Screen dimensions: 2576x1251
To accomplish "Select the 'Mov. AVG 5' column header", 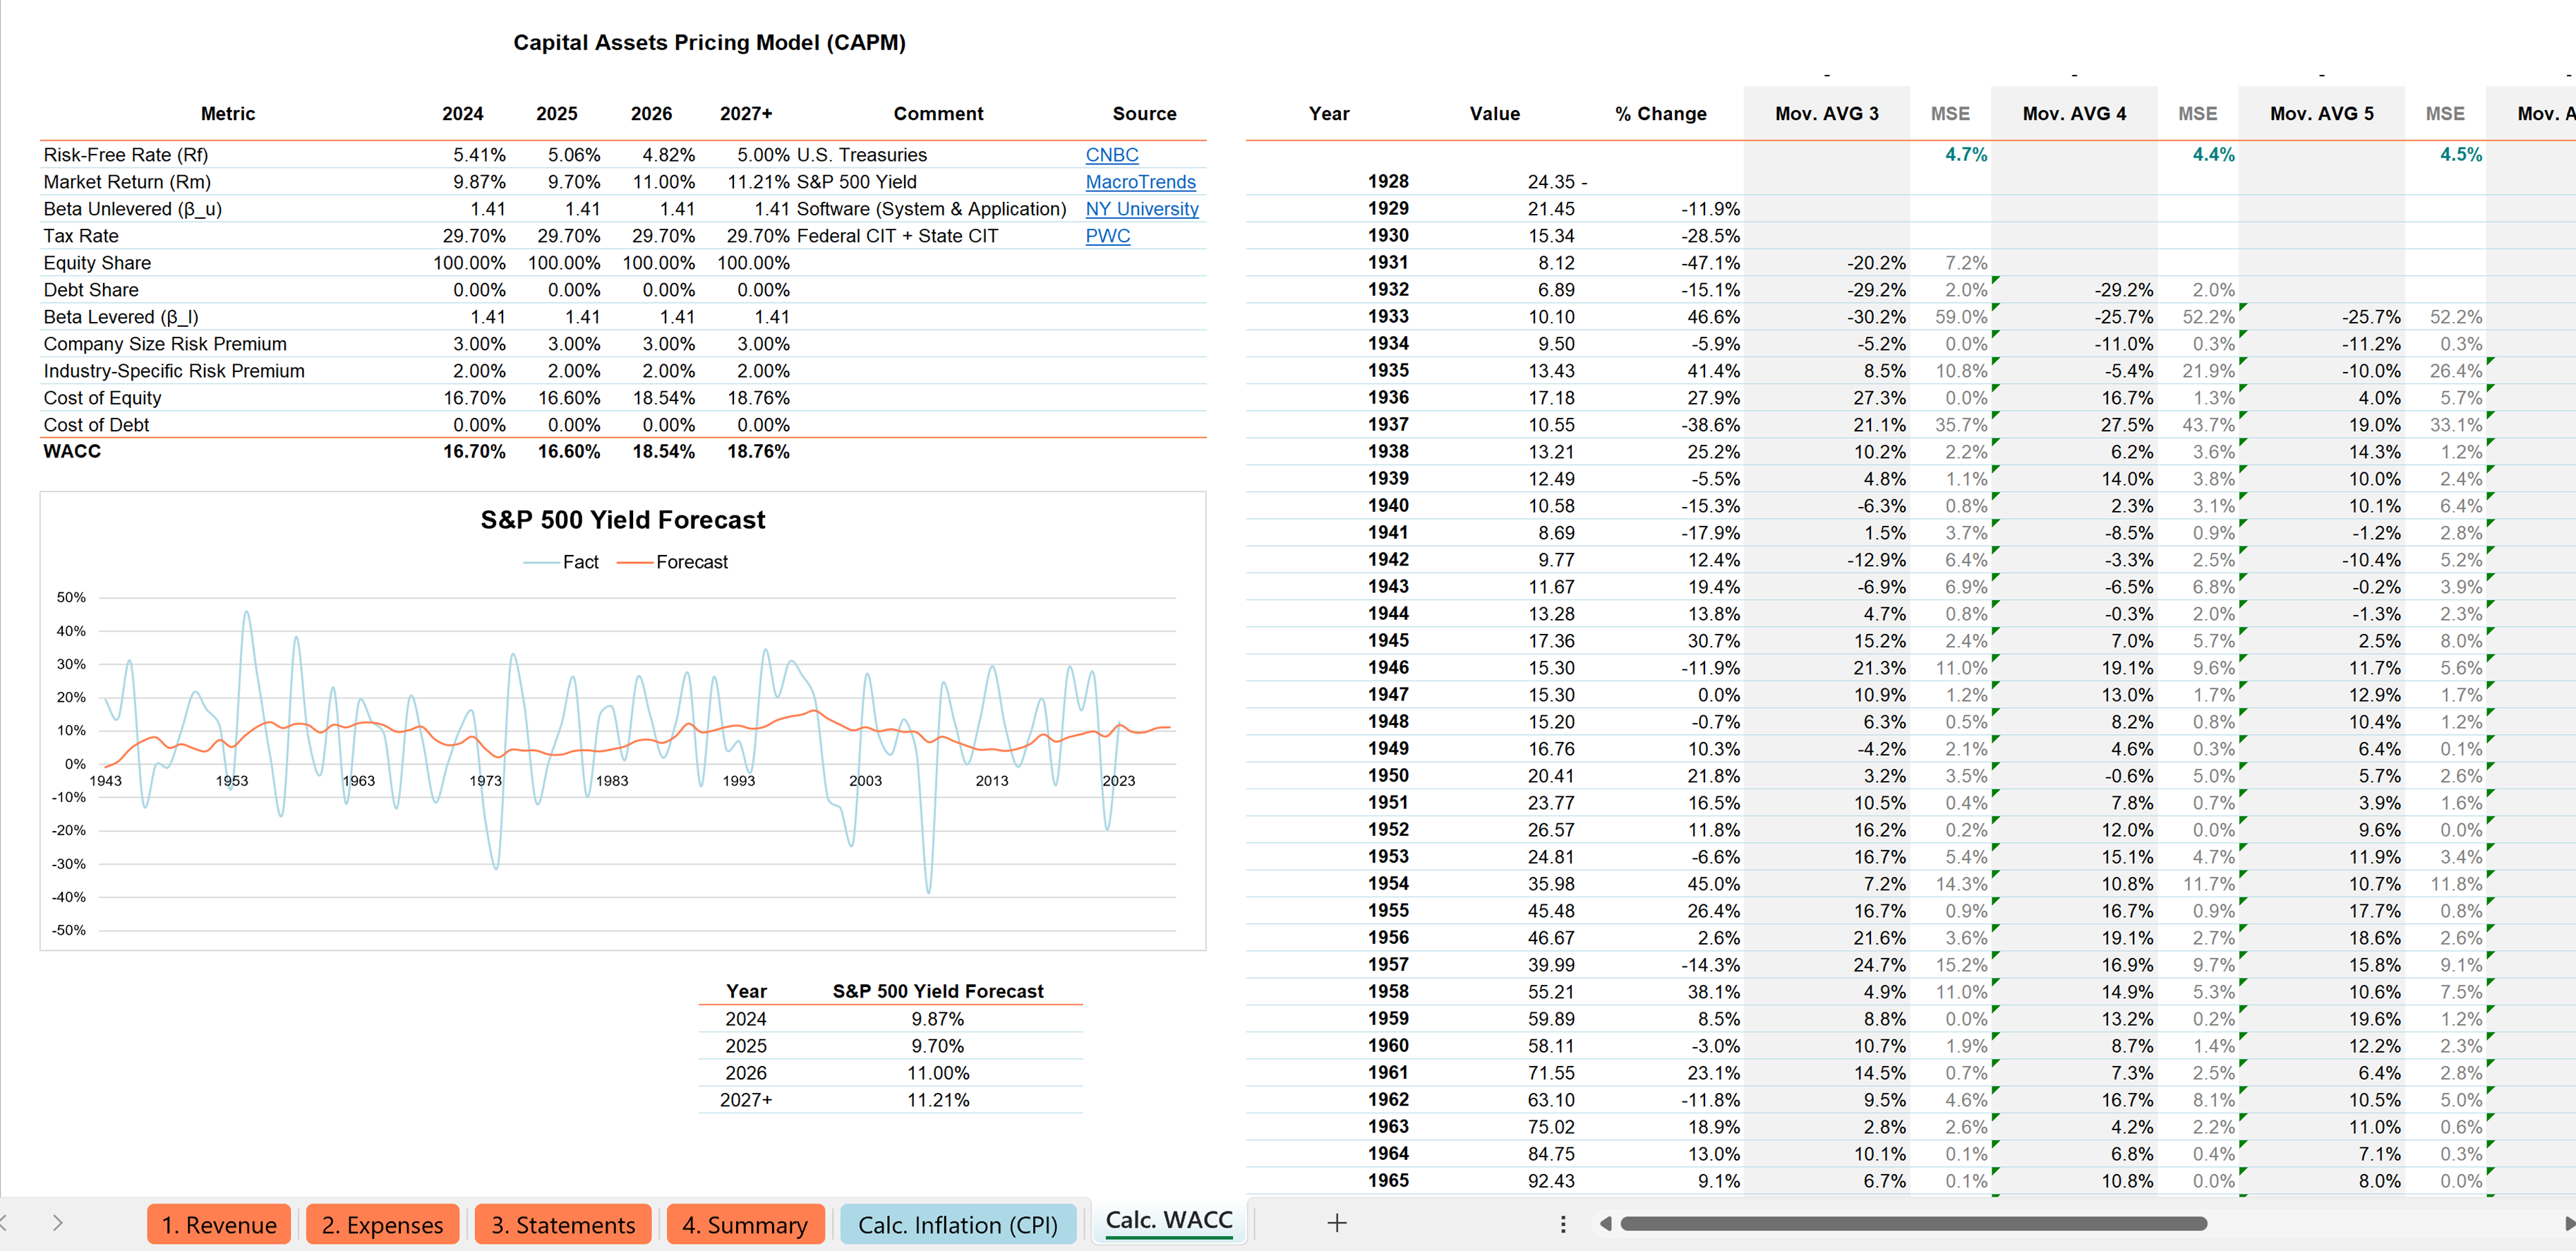I will click(x=2321, y=114).
